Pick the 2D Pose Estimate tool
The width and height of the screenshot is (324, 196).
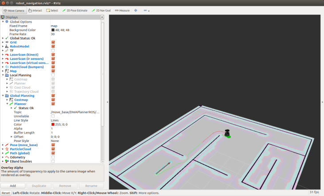click(x=75, y=10)
